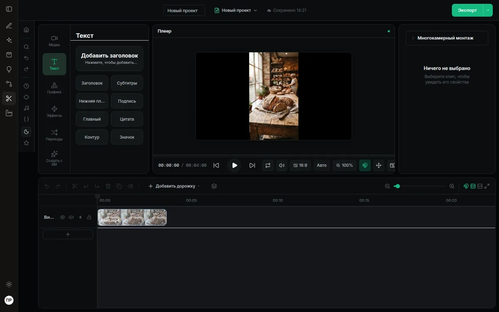Select the scissors icon in the left app sidebar
Viewport: 499px width, 312px height.
(9, 99)
